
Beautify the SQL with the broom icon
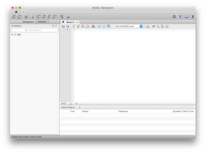[153, 26]
